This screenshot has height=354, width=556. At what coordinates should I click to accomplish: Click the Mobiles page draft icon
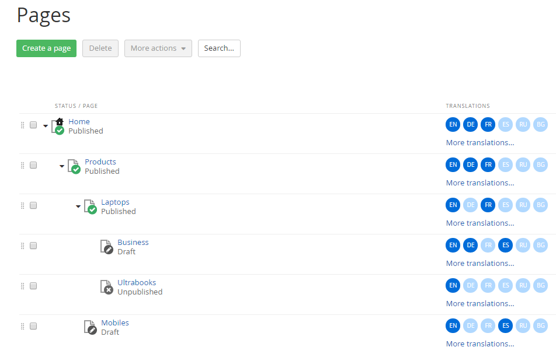pos(91,328)
